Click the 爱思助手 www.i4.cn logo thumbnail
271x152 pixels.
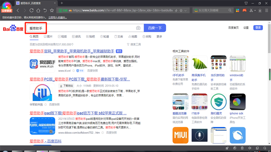[x=42, y=64]
